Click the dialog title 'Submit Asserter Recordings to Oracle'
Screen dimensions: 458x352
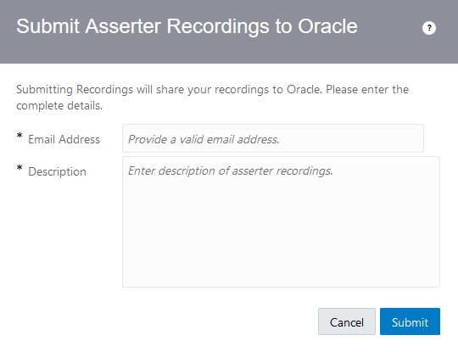(x=187, y=26)
